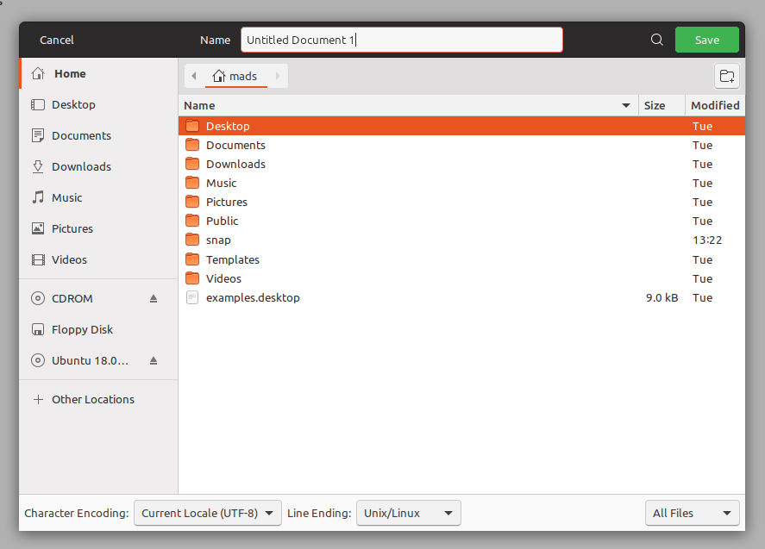Select the mads path bar button

tap(235, 76)
